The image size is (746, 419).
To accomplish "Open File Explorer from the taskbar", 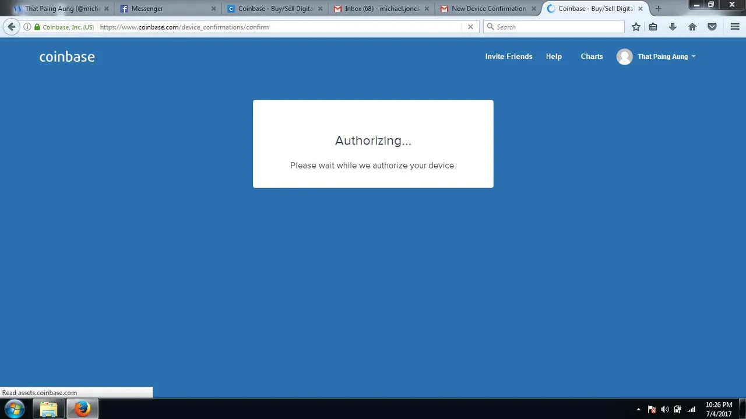I will 48,409.
